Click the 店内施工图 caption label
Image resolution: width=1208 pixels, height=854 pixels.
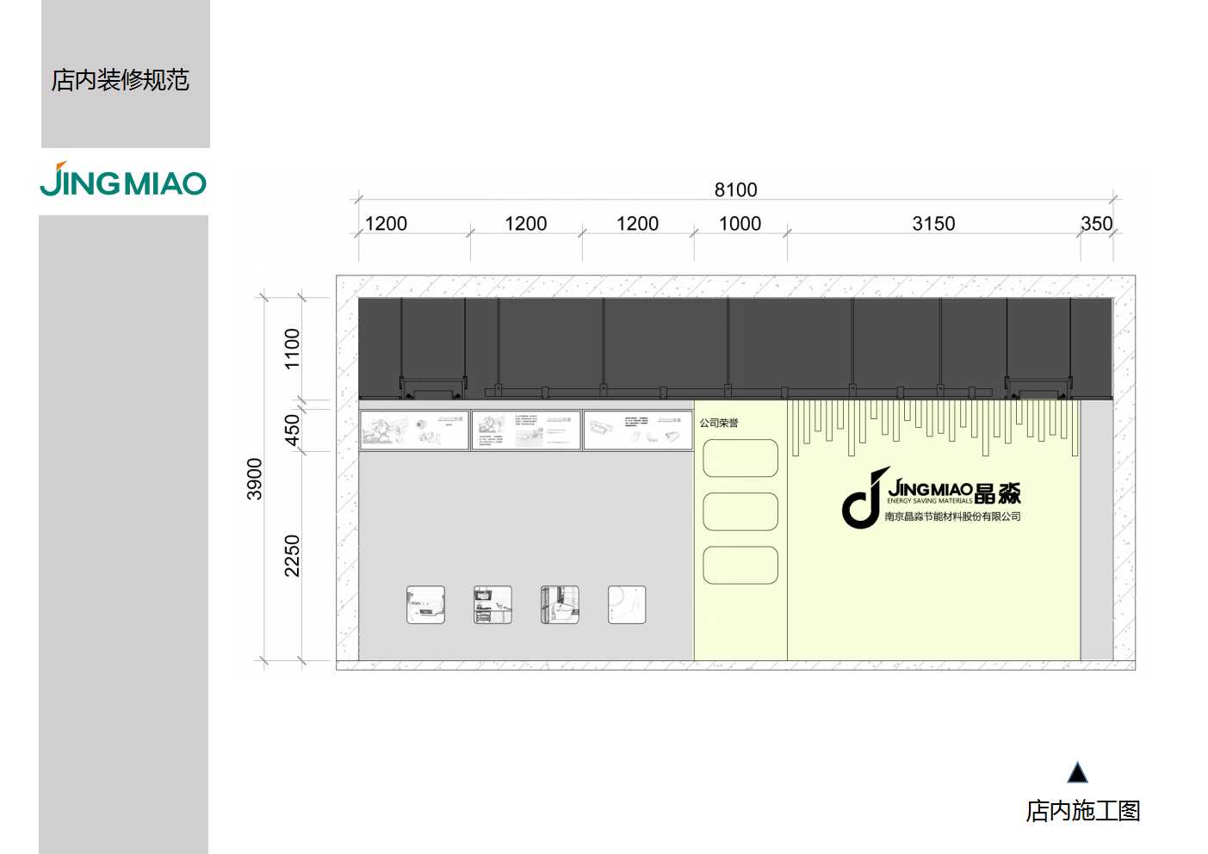point(1082,811)
